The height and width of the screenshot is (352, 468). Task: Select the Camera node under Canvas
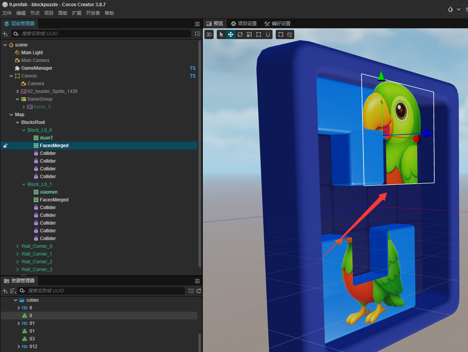(36, 84)
